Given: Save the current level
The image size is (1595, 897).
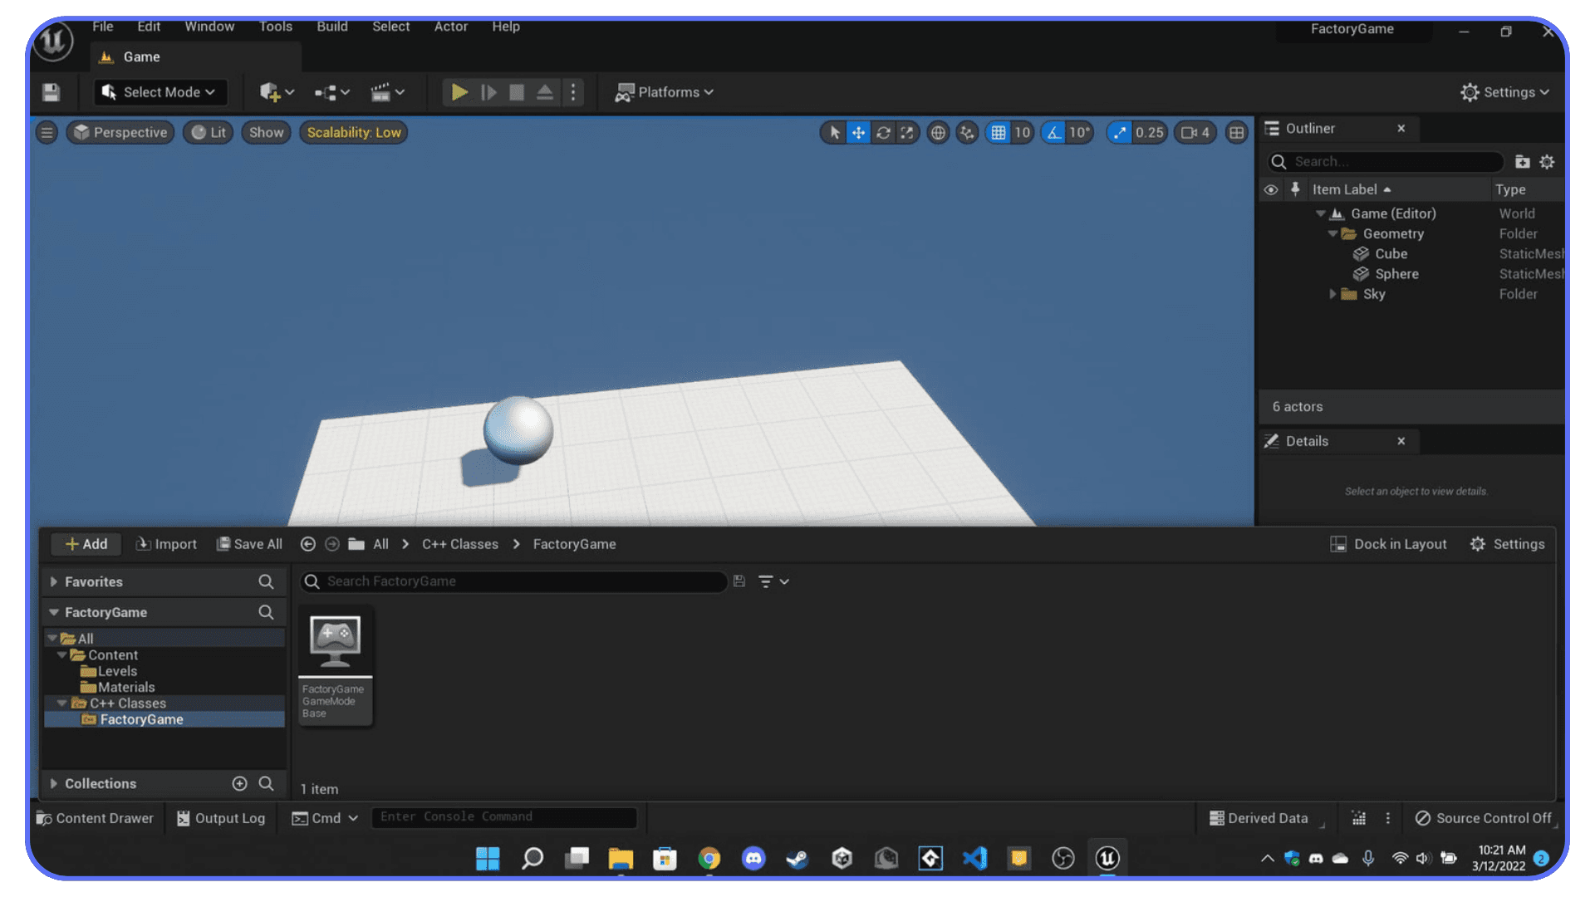Looking at the screenshot, I should pyautogui.click(x=52, y=92).
